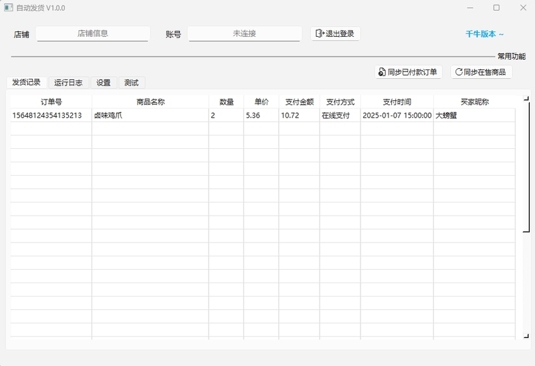Click the 数量 column header

click(226, 102)
